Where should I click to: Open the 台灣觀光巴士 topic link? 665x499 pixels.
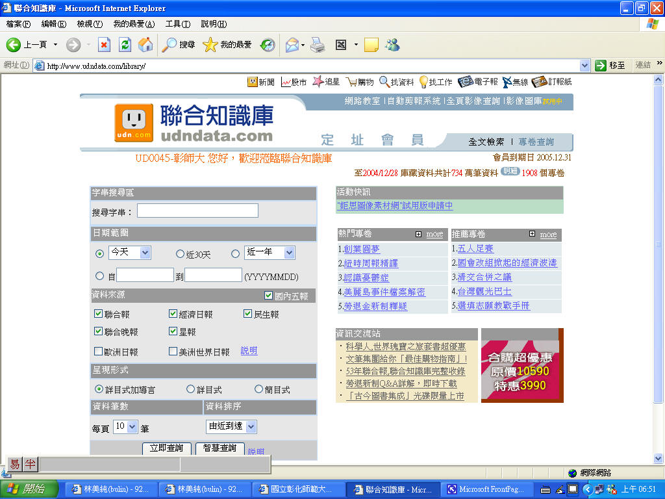click(484, 292)
